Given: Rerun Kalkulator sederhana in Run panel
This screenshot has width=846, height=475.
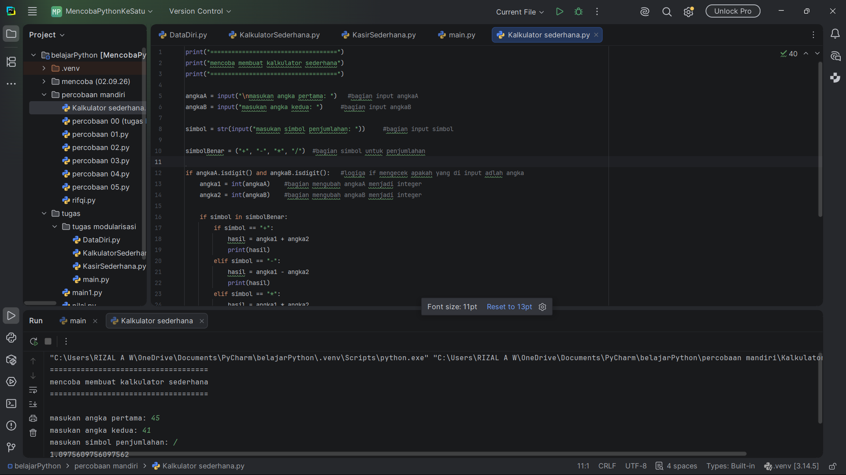Looking at the screenshot, I should coord(33,341).
